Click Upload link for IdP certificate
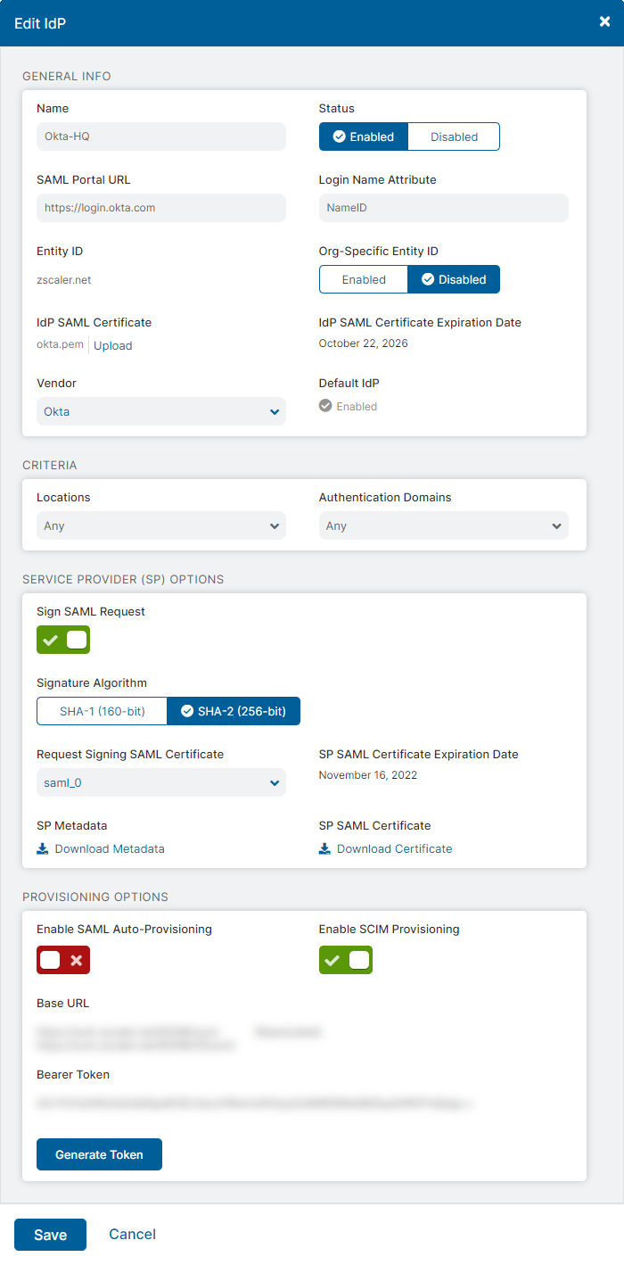 (x=113, y=346)
